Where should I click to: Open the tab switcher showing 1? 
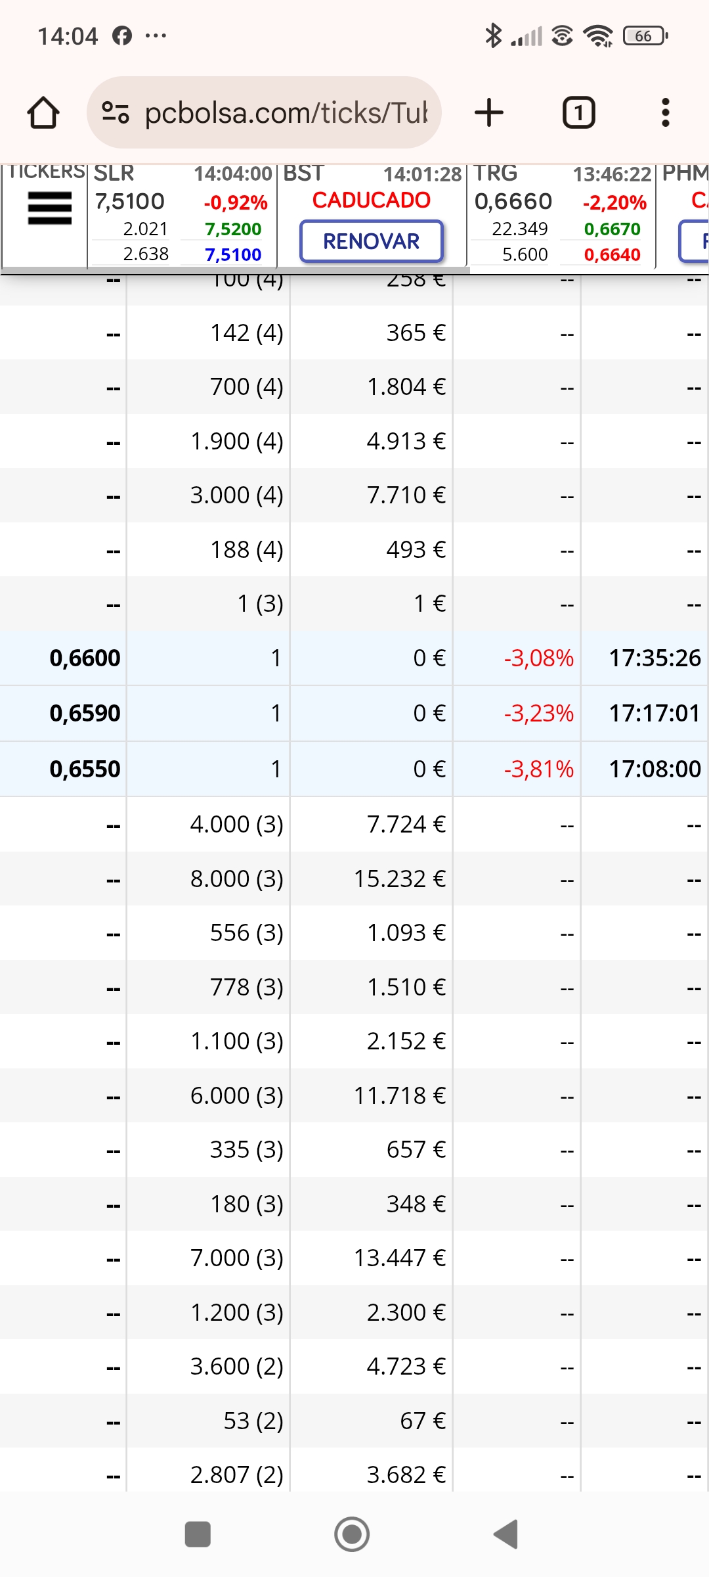coord(578,112)
